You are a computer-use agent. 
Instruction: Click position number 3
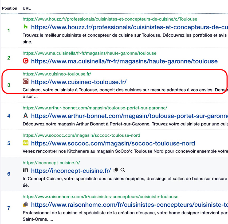(9, 85)
